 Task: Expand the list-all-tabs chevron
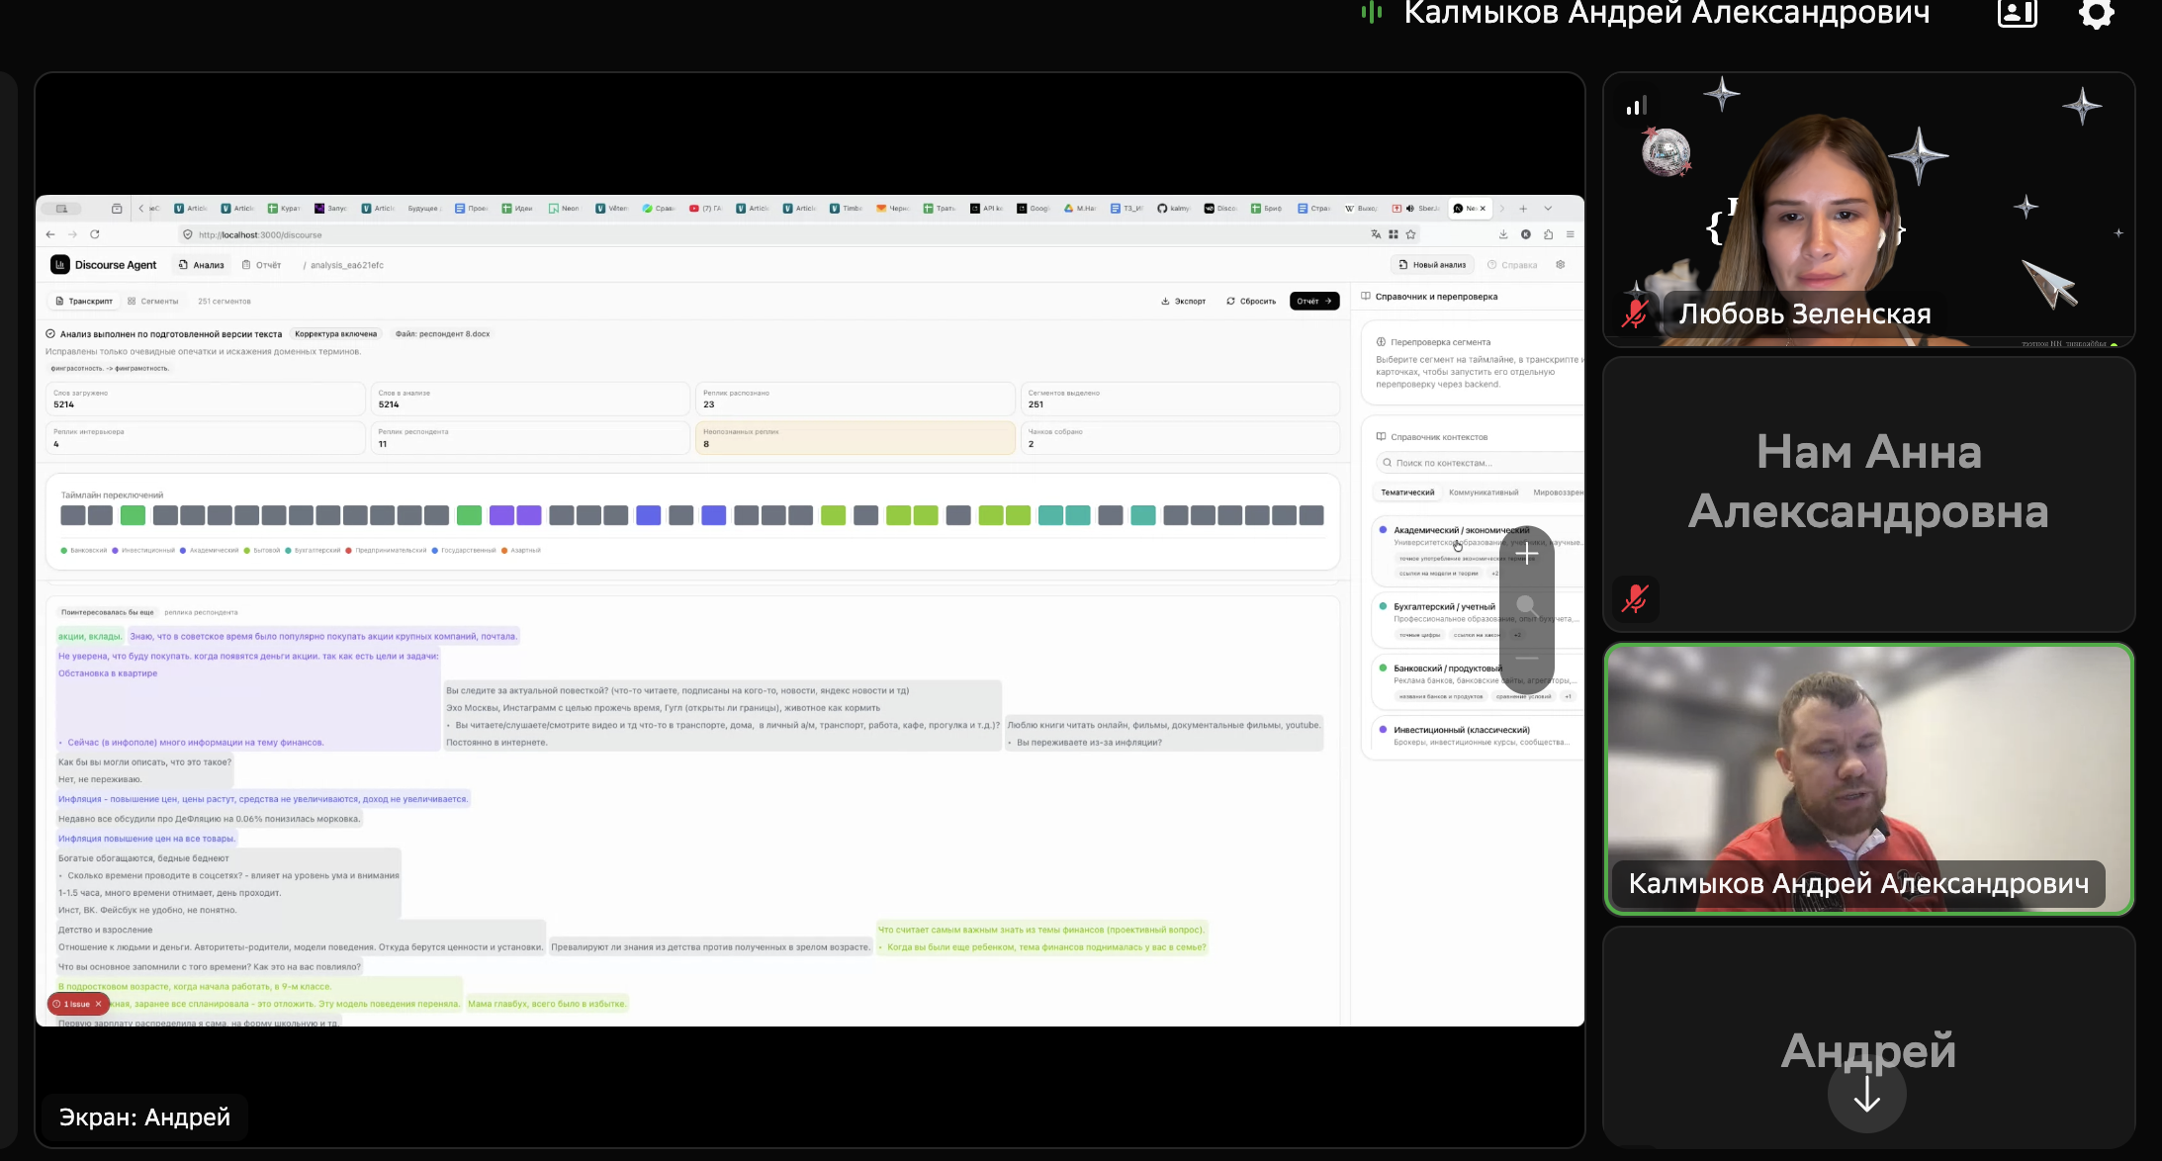1548,209
